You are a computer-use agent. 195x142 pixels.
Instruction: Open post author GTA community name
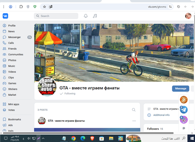pos(66,121)
